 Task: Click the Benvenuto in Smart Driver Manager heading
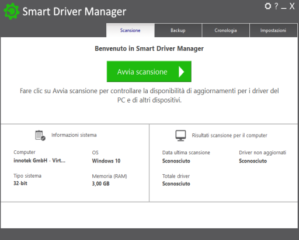pyautogui.click(x=149, y=48)
